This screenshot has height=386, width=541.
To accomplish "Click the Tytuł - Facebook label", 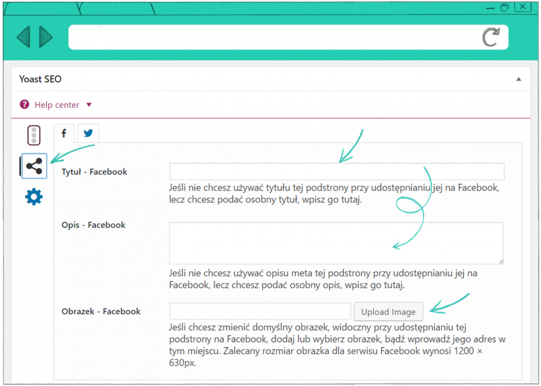I will coord(94,172).
